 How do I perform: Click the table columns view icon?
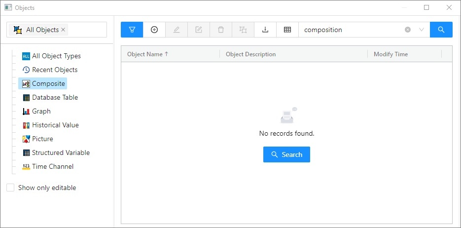pos(287,30)
